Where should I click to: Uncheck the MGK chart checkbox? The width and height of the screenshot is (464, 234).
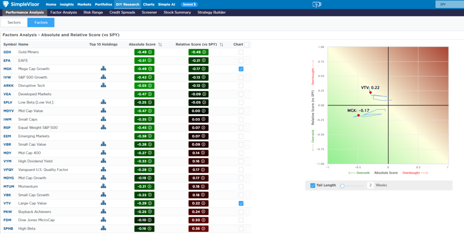point(241,69)
